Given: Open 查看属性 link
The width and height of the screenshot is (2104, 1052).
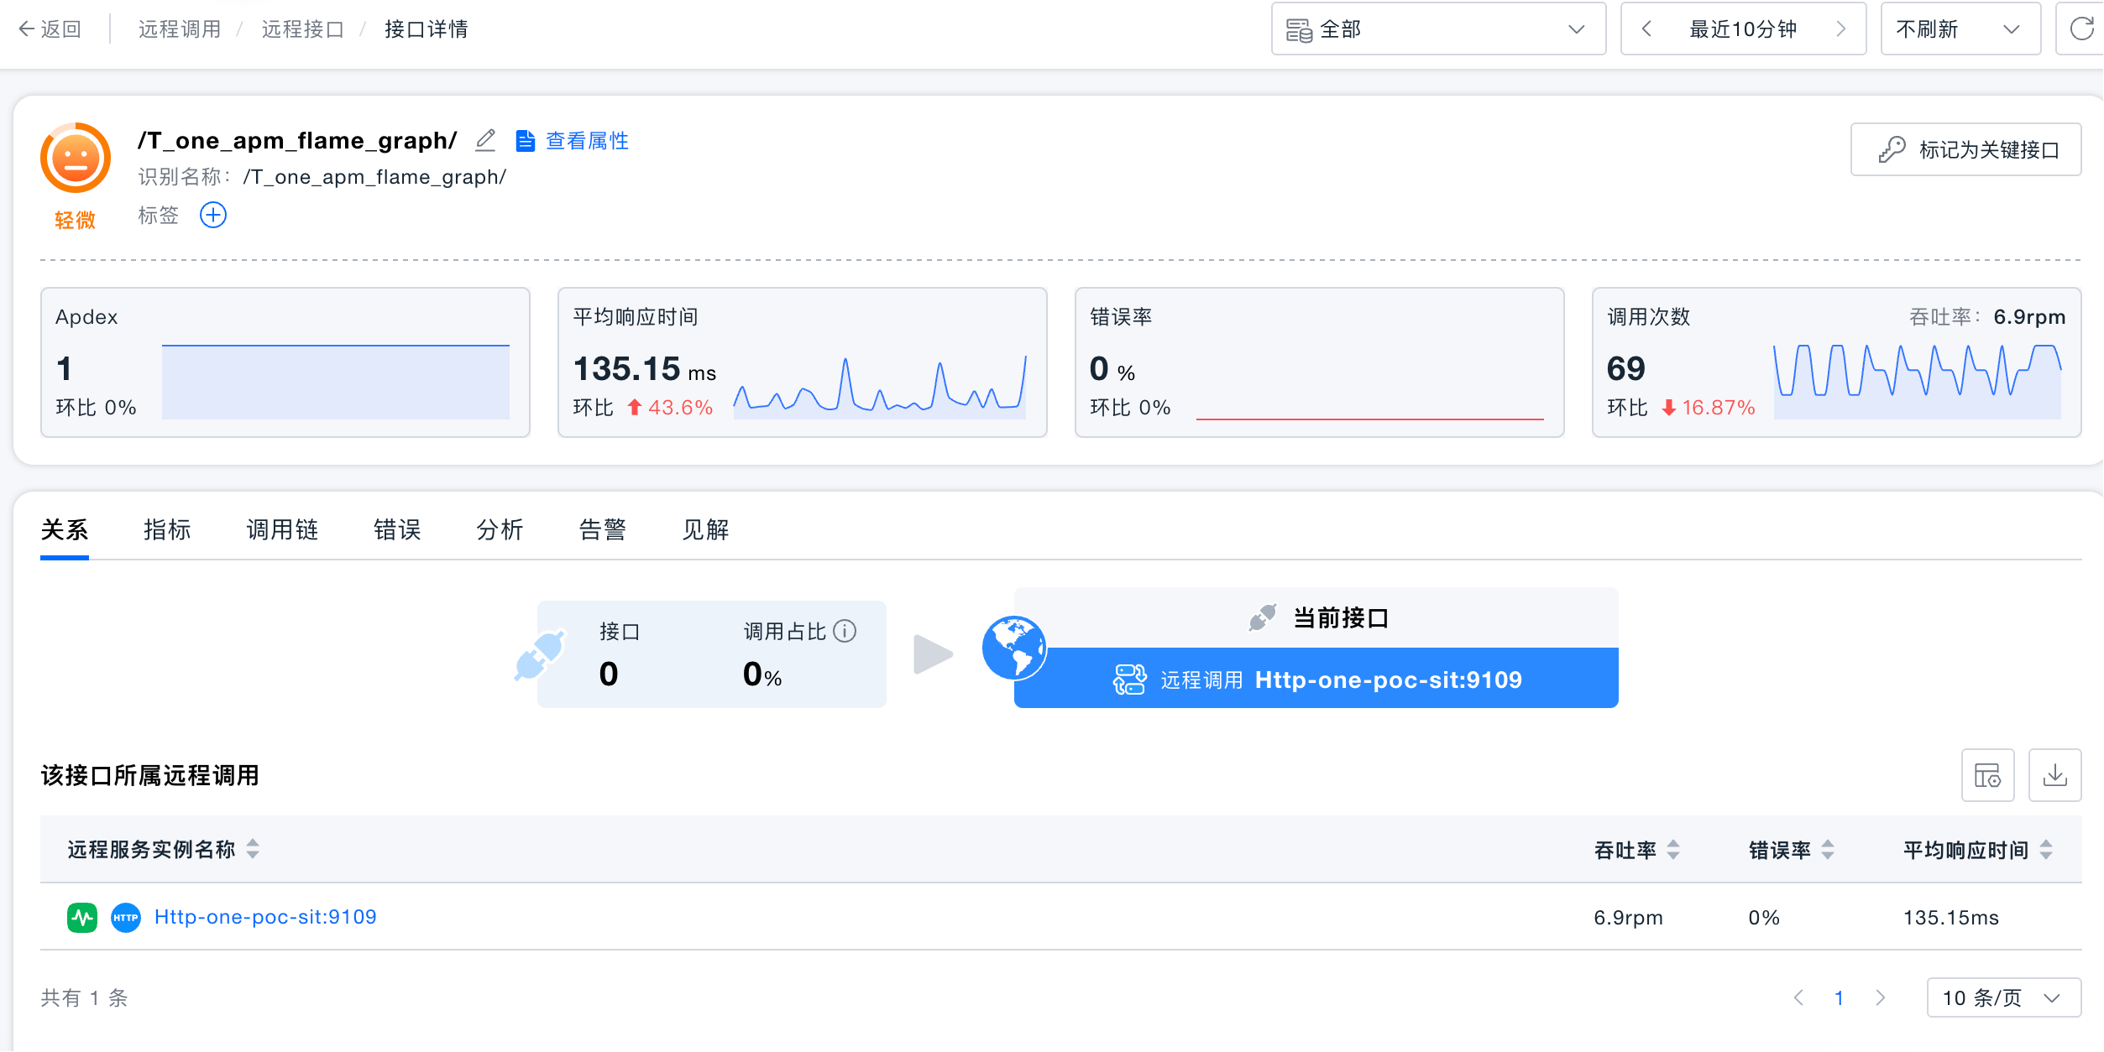Looking at the screenshot, I should pos(573,141).
